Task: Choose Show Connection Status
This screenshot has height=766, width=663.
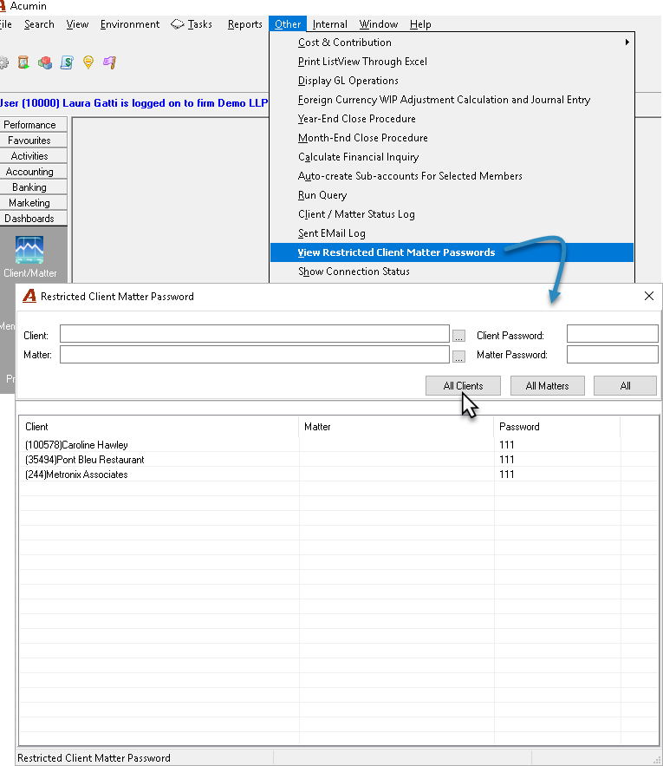Action: [452, 272]
